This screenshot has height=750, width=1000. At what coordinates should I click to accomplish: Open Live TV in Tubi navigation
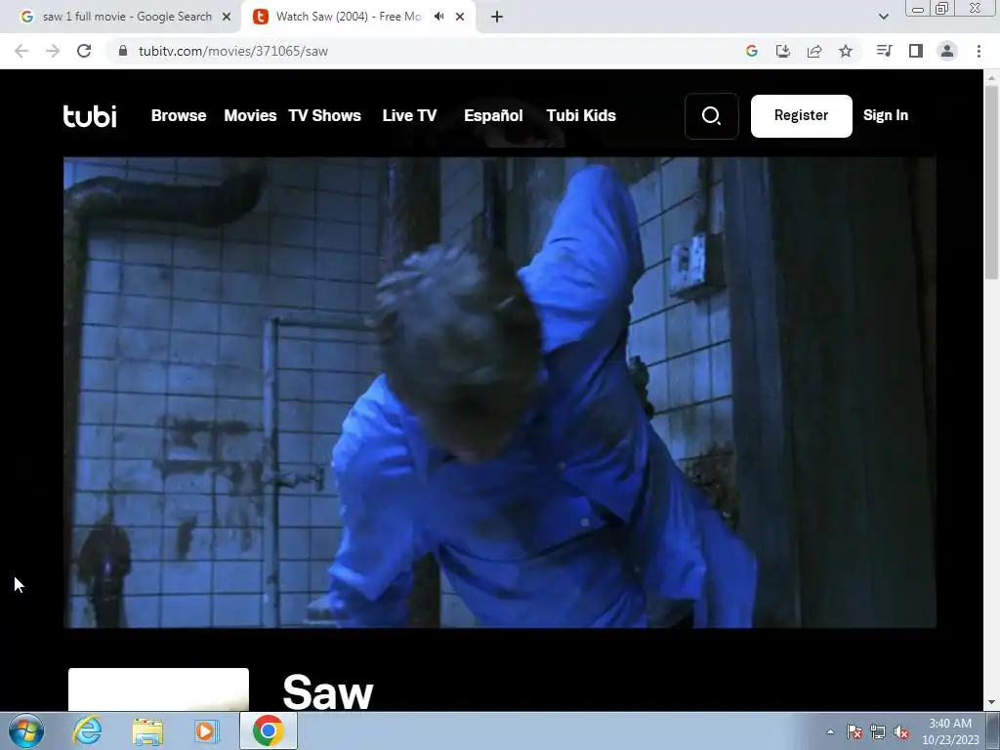[409, 115]
